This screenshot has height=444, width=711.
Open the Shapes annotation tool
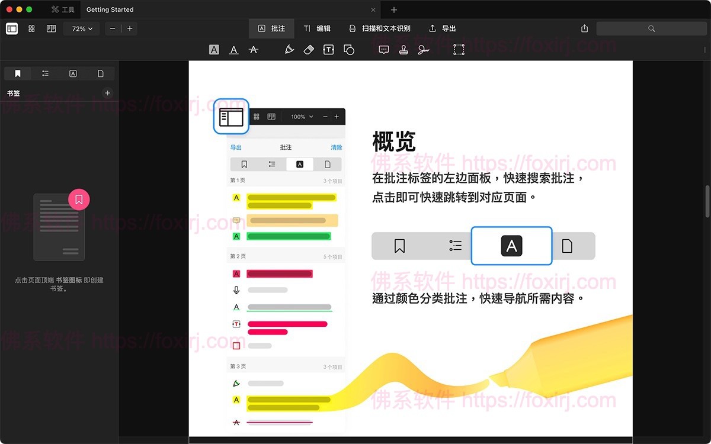[x=348, y=49]
